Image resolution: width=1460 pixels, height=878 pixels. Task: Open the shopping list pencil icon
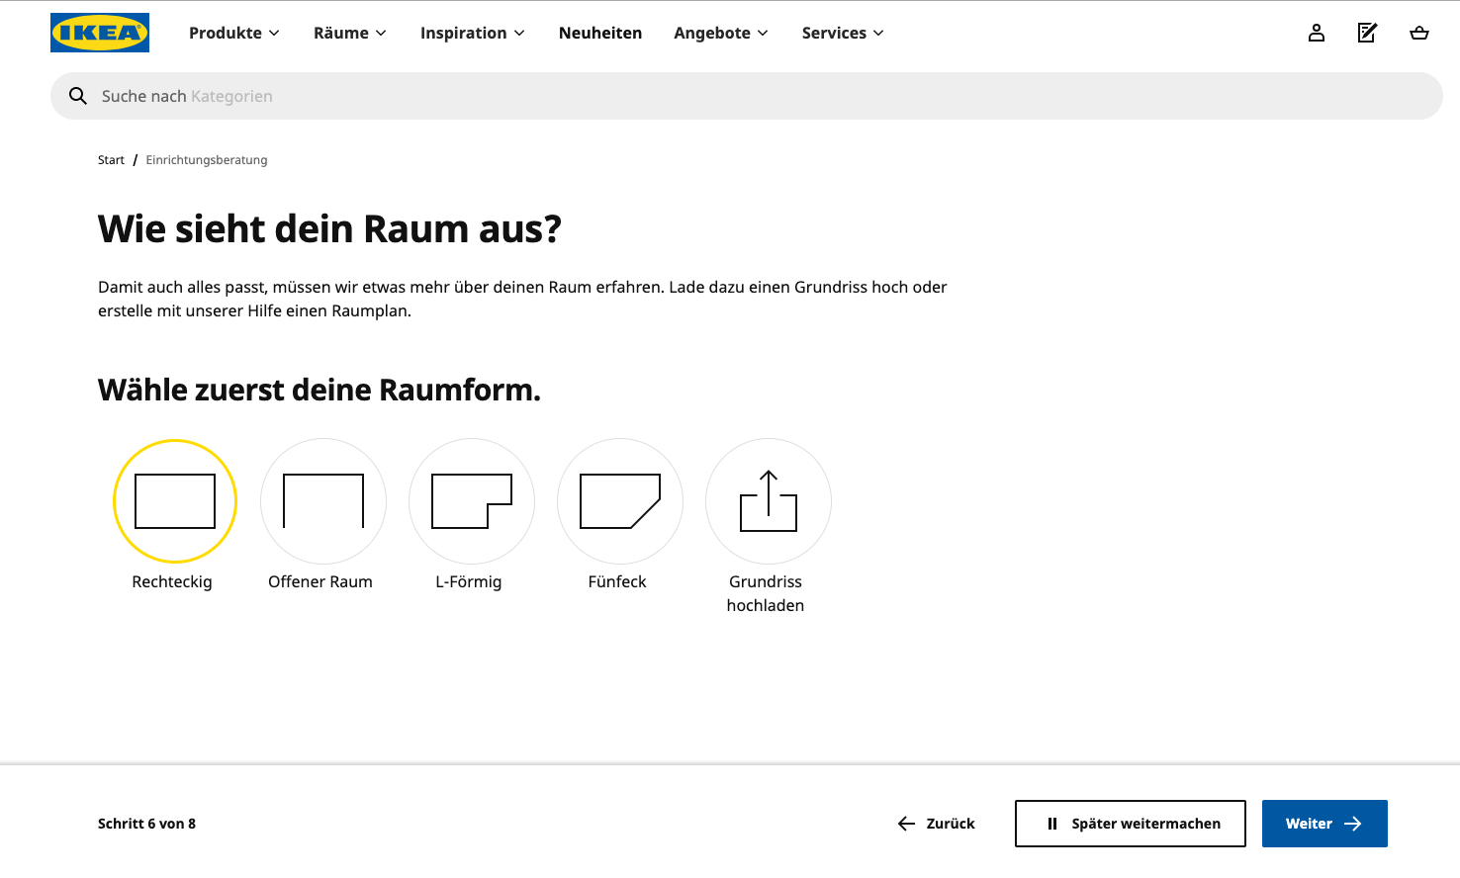[1367, 33]
